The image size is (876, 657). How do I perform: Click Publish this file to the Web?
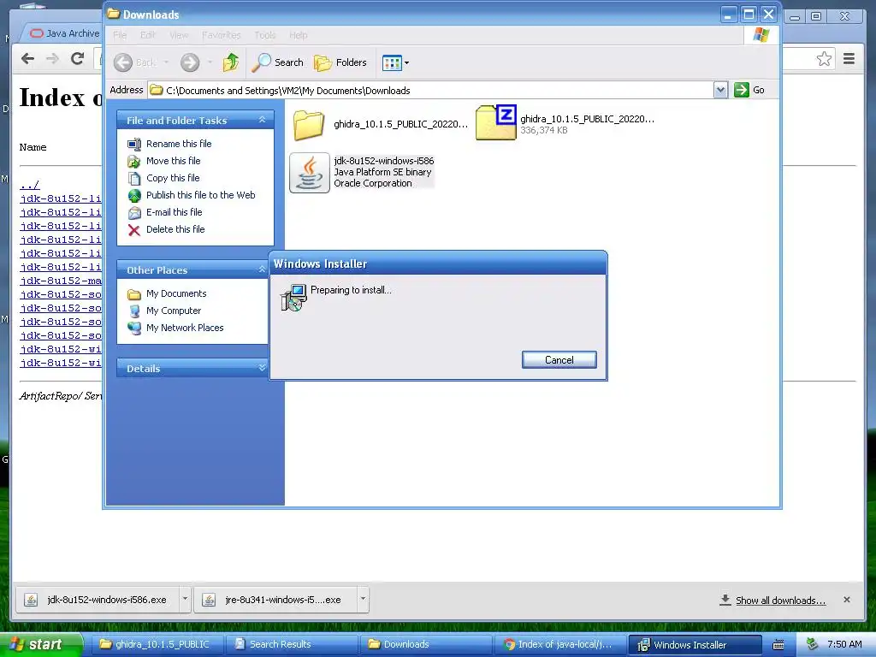[200, 195]
